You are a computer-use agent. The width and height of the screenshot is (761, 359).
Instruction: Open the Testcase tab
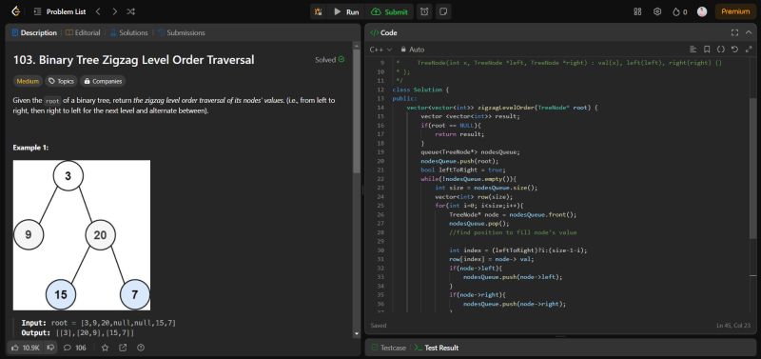click(389, 348)
